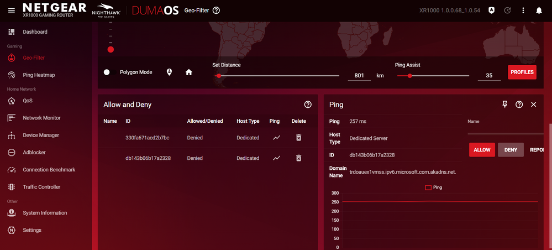Open the three-dot options menu in header
The width and height of the screenshot is (552, 250).
click(523, 11)
